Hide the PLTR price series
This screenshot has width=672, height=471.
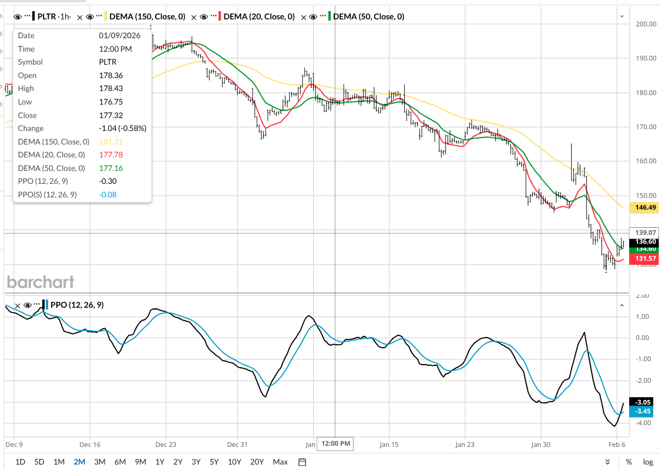(x=17, y=16)
